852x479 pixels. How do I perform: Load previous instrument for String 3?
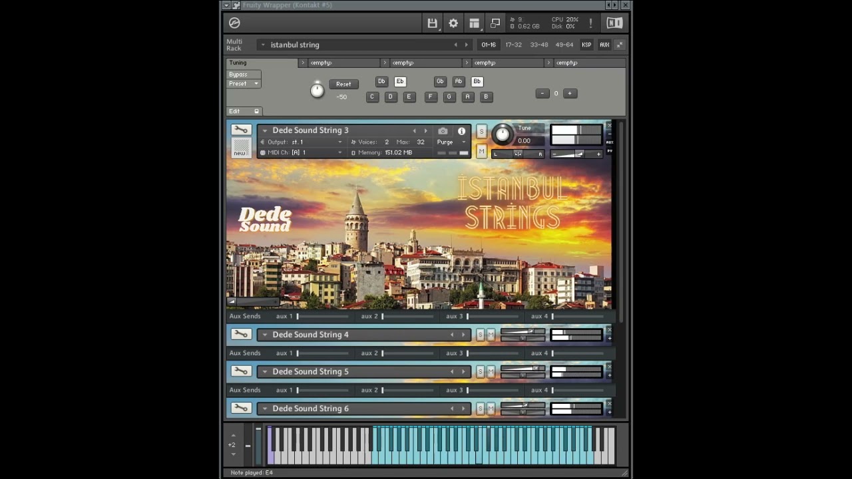(414, 131)
